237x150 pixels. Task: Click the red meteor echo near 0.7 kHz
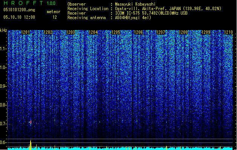(31, 122)
